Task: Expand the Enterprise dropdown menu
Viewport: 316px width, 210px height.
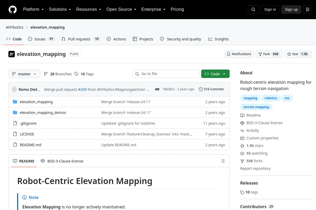Action: (x=153, y=9)
